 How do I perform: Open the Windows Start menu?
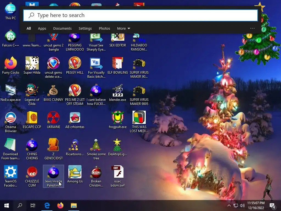pyautogui.click(x=7, y=206)
